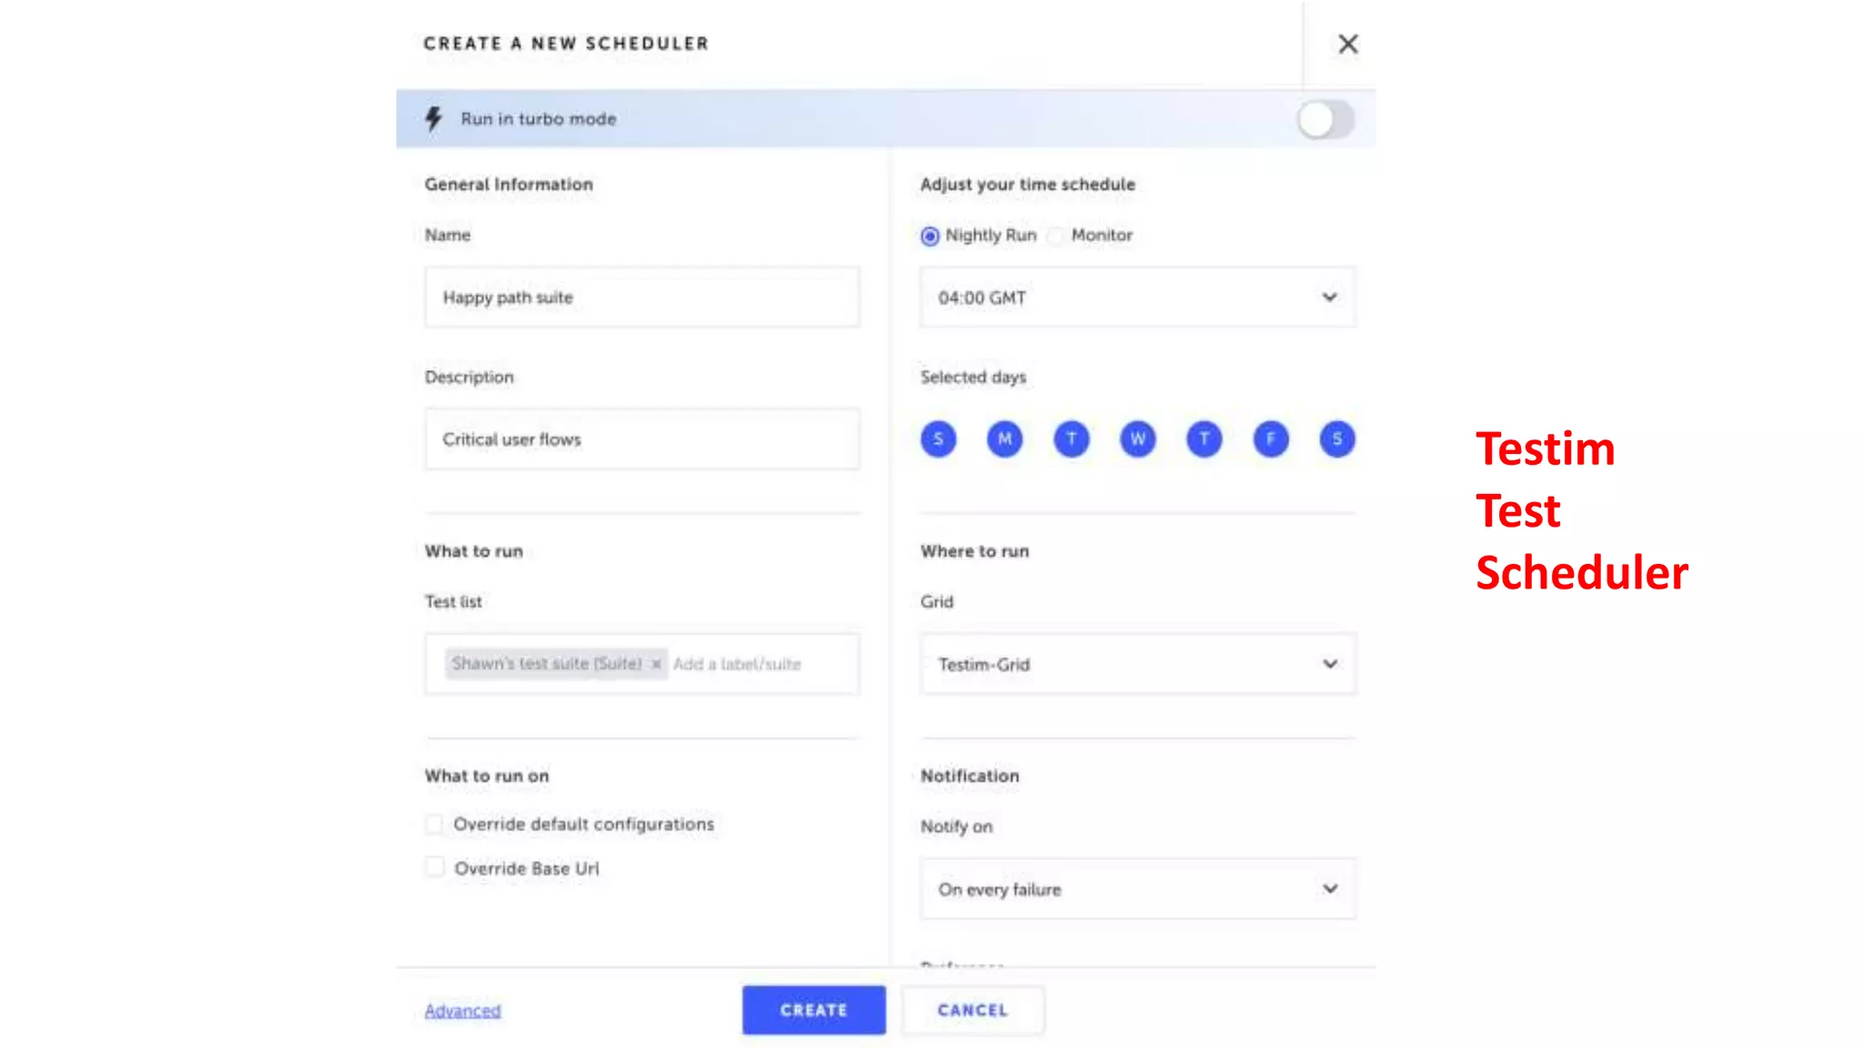Open the Advanced link
Viewport: 1863px width, 1048px height.
click(462, 1011)
